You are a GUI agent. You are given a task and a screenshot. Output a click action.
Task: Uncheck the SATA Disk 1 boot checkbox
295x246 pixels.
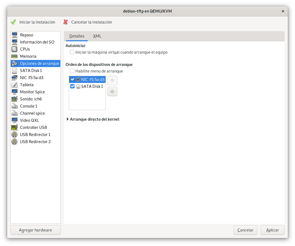72,86
